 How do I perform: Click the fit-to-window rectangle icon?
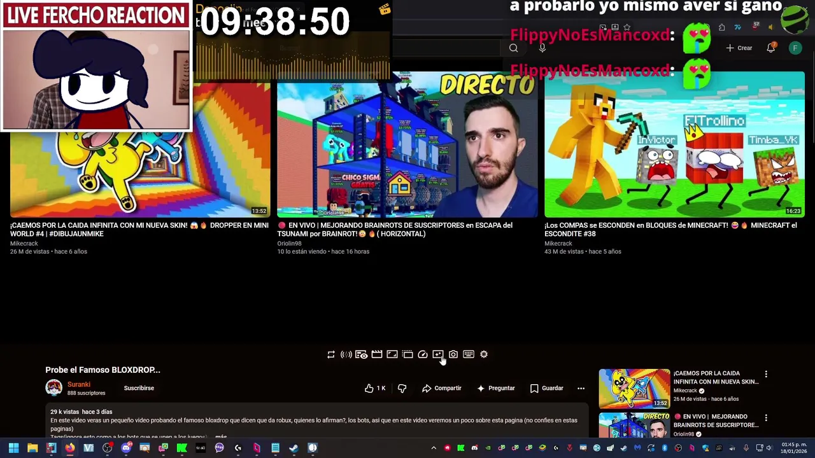(392, 354)
